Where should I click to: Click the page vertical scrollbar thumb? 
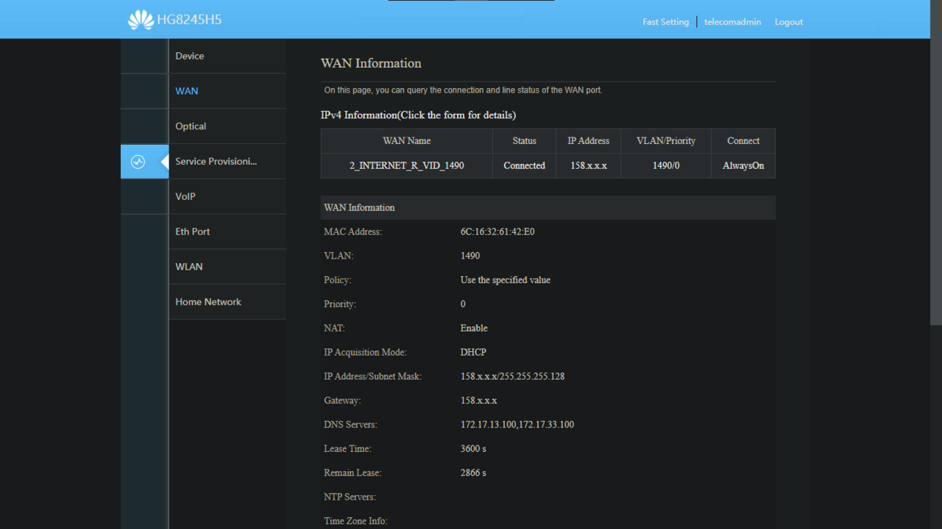click(x=935, y=162)
